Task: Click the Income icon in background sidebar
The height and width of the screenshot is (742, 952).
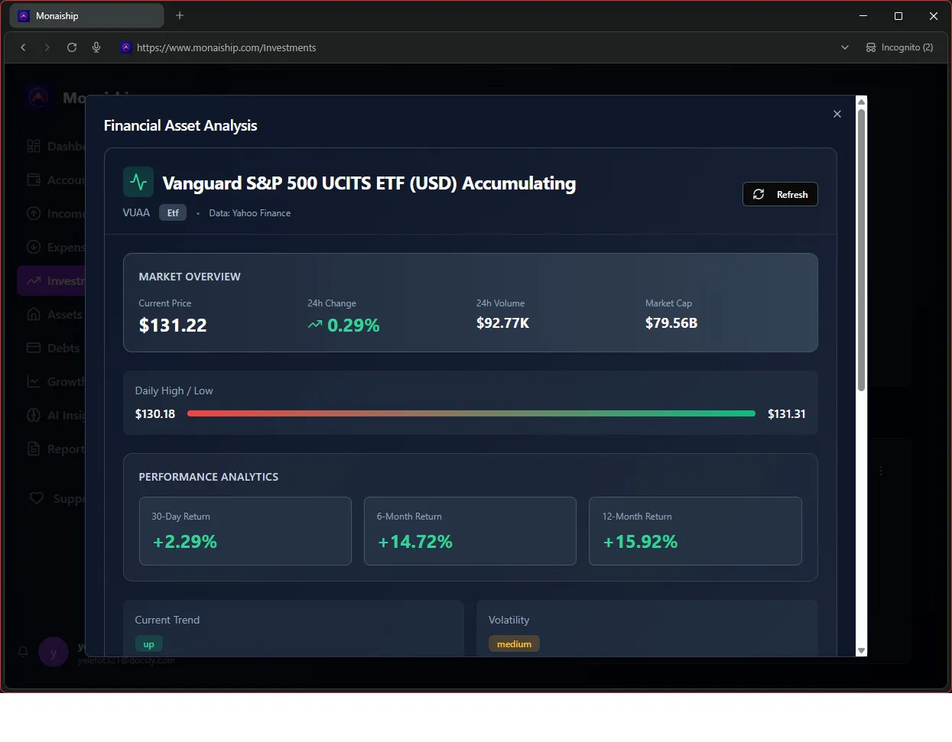Action: [34, 213]
